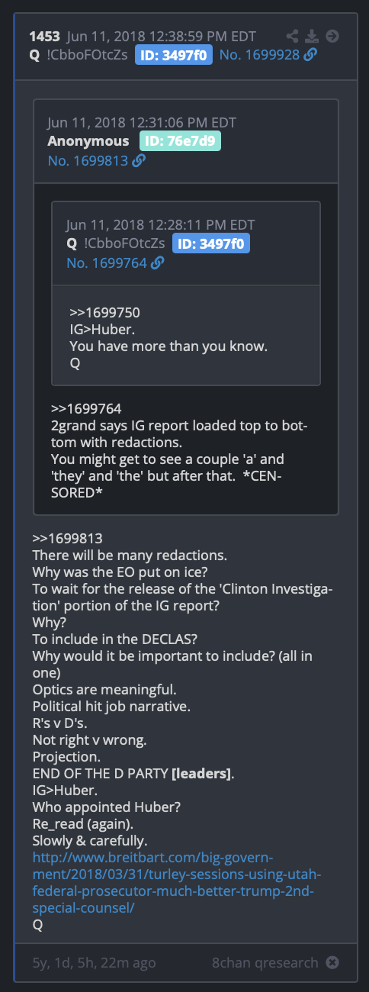The image size is (369, 992).
Task: Click the link icon beside No. 1699813
Action: pyautogui.click(x=139, y=160)
